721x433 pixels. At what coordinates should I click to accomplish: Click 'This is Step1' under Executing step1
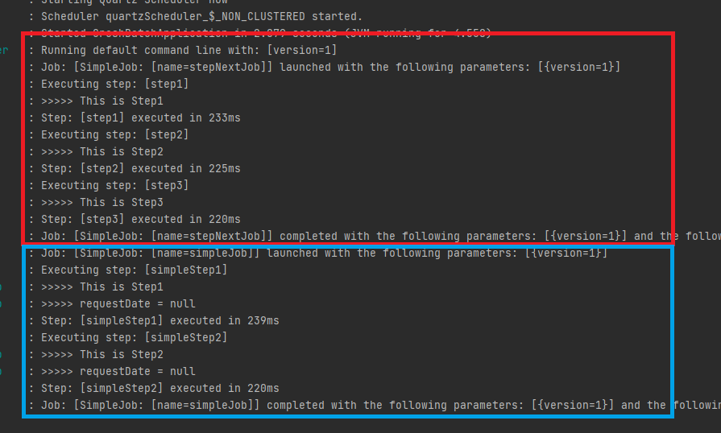(x=121, y=101)
